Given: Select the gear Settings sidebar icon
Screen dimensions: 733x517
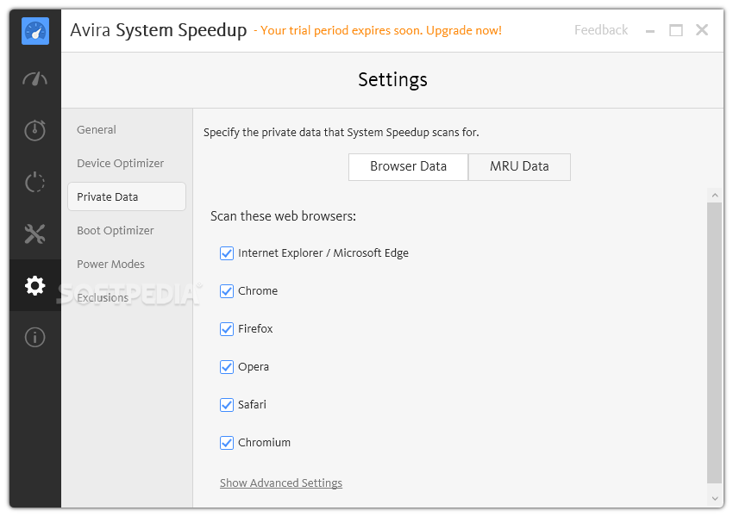Looking at the screenshot, I should [35, 285].
